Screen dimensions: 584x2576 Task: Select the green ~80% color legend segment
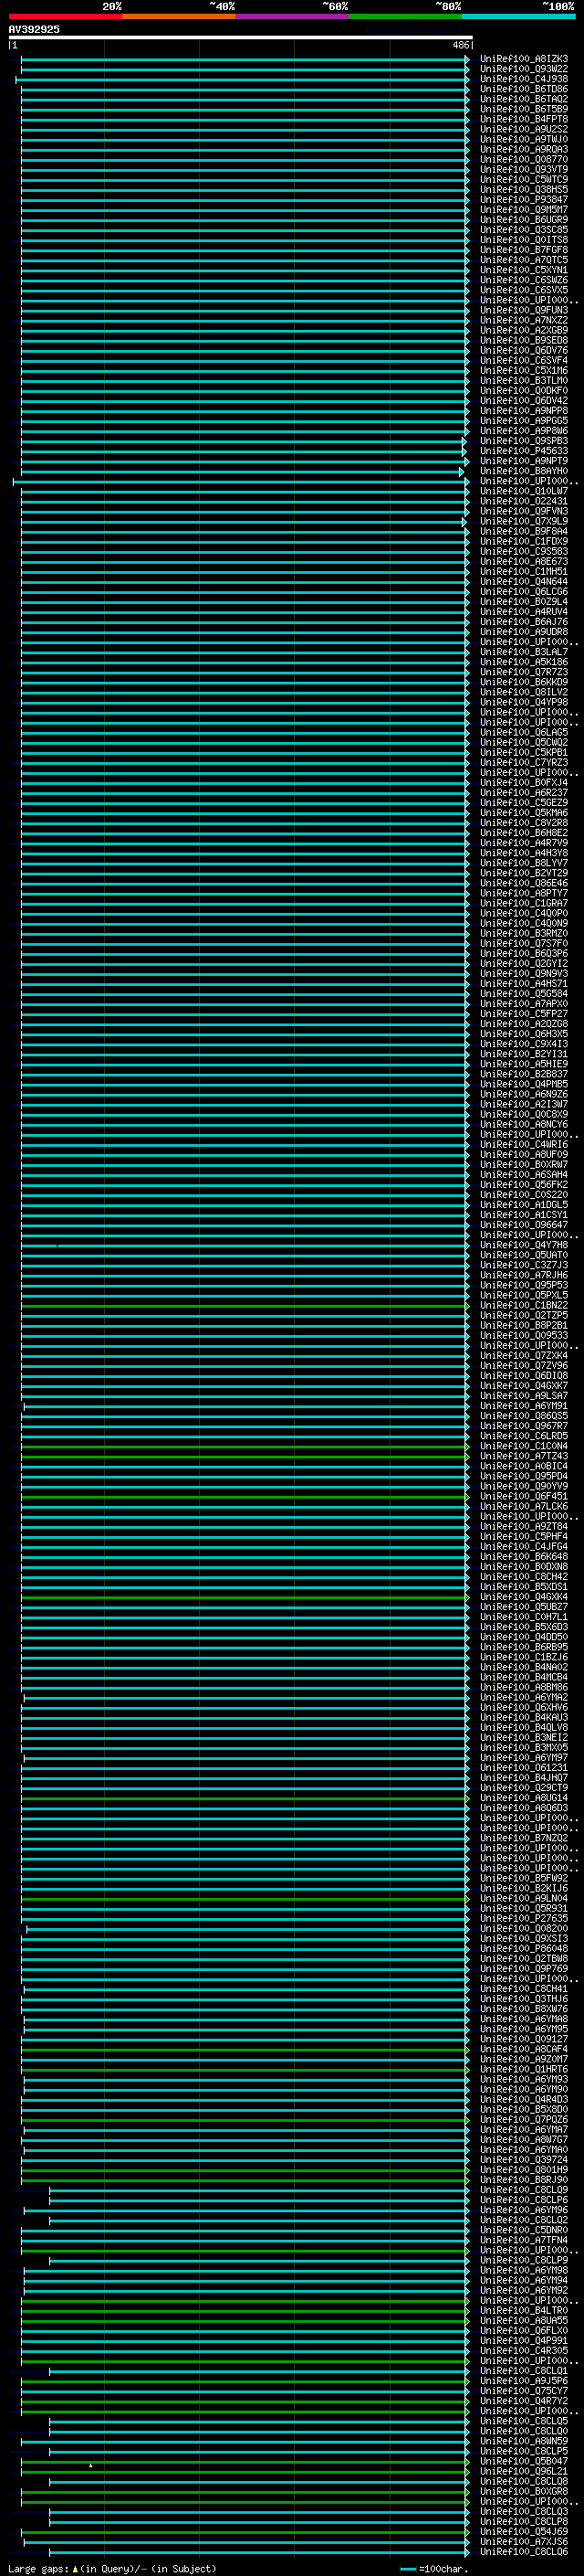tap(405, 16)
